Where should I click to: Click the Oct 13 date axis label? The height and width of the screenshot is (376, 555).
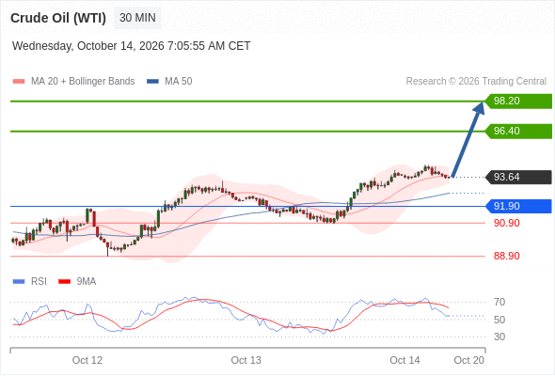tap(246, 360)
